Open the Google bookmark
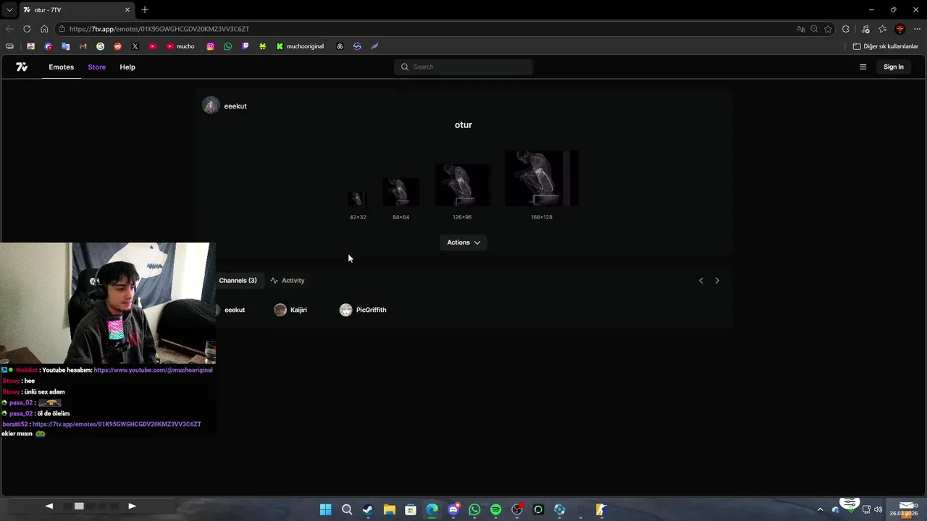 click(100, 46)
